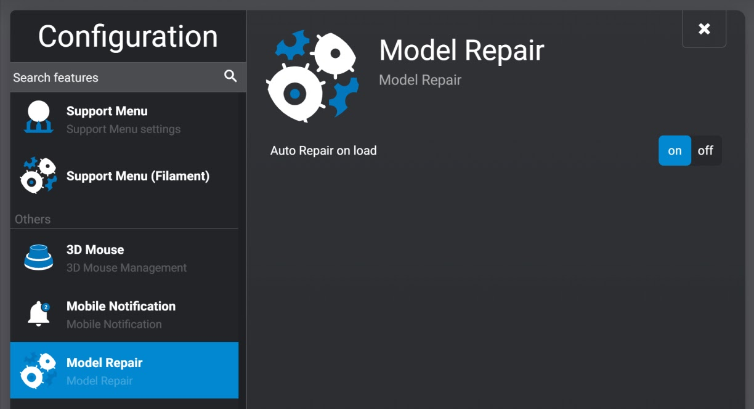This screenshot has height=409, width=754.
Task: Open the 3D Mouse Management page
Action: coord(123,257)
